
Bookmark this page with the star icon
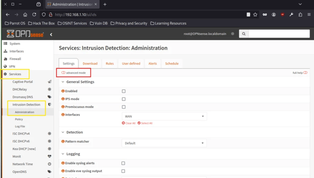255,15
